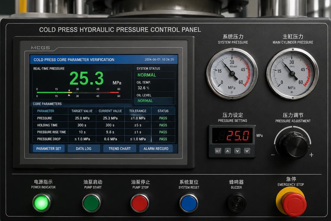Click the panel title 'COLD PRESS HYDRAULIC PRESSURE CONTROL PANEL'

[120, 30]
